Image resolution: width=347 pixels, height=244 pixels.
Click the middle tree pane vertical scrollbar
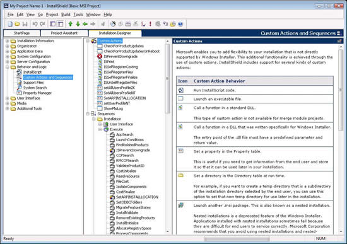168,79
